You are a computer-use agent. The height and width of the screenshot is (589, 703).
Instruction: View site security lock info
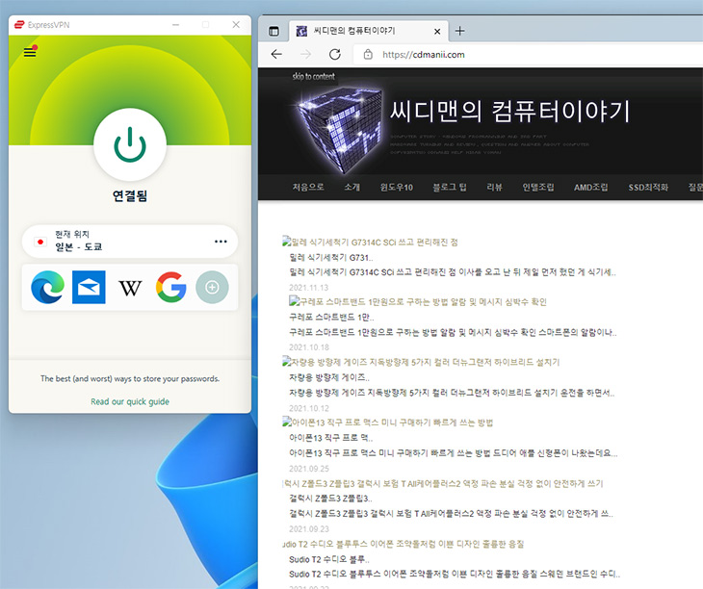368,55
